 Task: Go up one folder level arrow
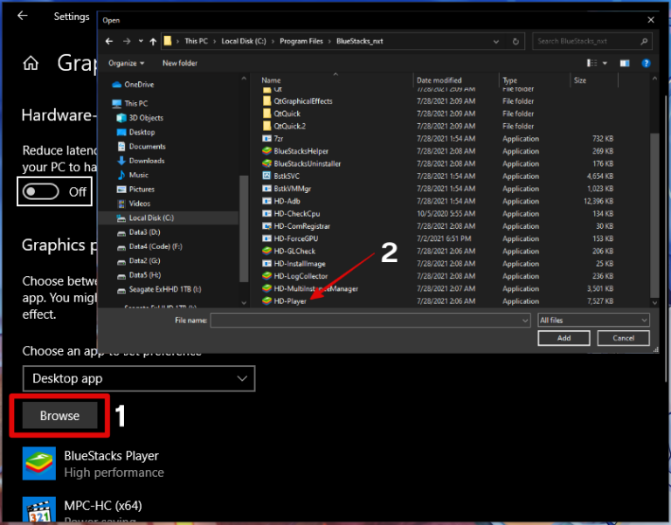pos(153,42)
